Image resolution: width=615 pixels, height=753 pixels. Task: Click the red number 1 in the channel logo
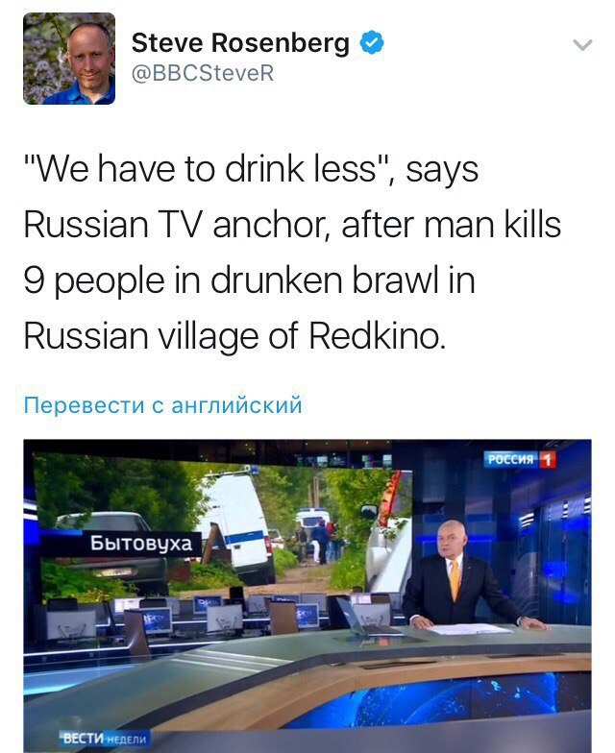[548, 459]
